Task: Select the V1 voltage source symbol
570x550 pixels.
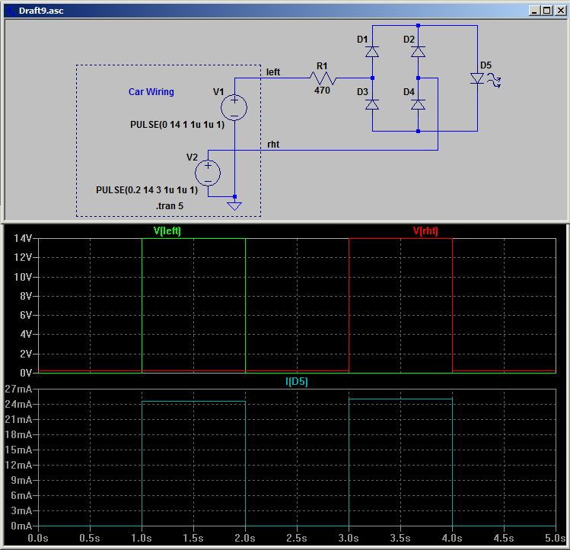Action: click(x=234, y=107)
